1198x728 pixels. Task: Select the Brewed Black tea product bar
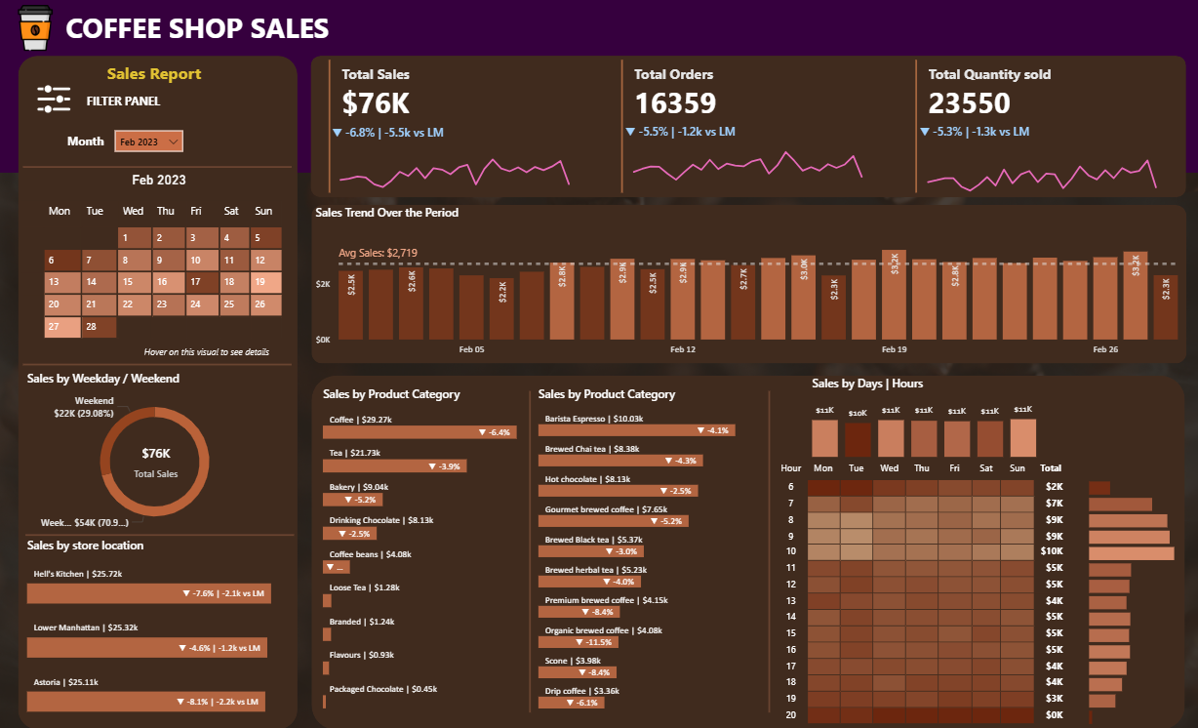pyautogui.click(x=591, y=552)
